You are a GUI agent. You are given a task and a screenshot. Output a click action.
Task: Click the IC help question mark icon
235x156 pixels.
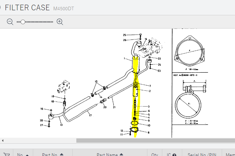[x=174, y=155]
